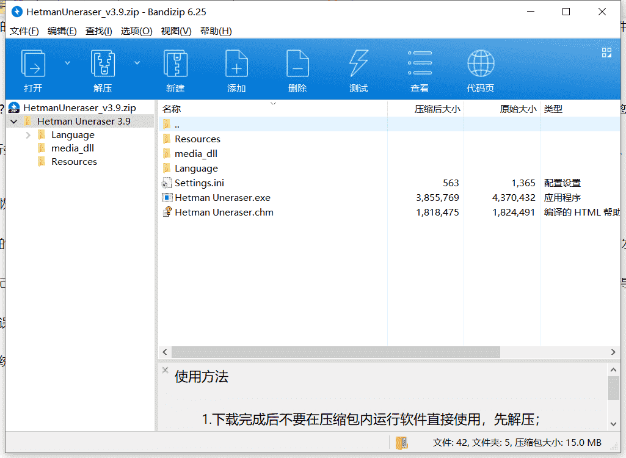The width and height of the screenshot is (626, 458).
Task: Click the Bandizip logo in the title bar
Action: coord(17,12)
